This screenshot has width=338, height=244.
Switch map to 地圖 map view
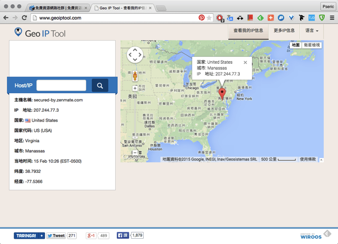[x=295, y=45]
